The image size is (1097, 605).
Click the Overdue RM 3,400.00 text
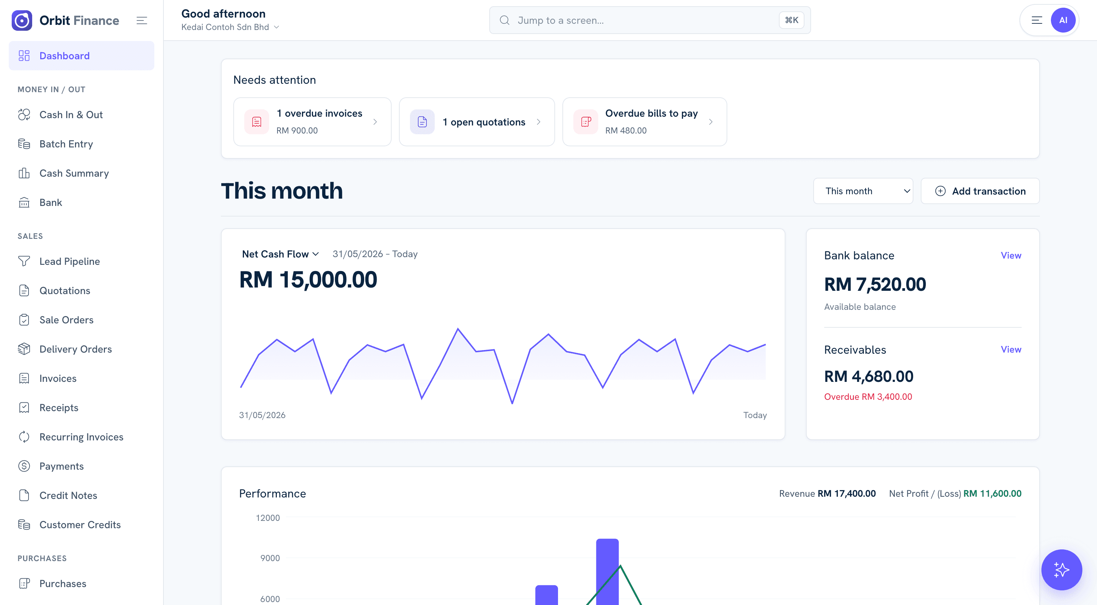(x=868, y=397)
